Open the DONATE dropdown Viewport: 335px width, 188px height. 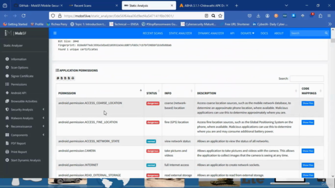[x=248, y=33]
